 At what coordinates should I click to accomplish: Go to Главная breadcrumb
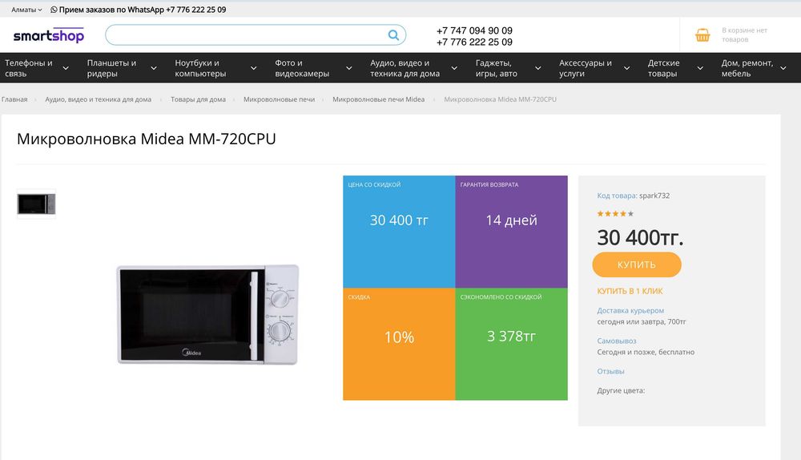[14, 99]
